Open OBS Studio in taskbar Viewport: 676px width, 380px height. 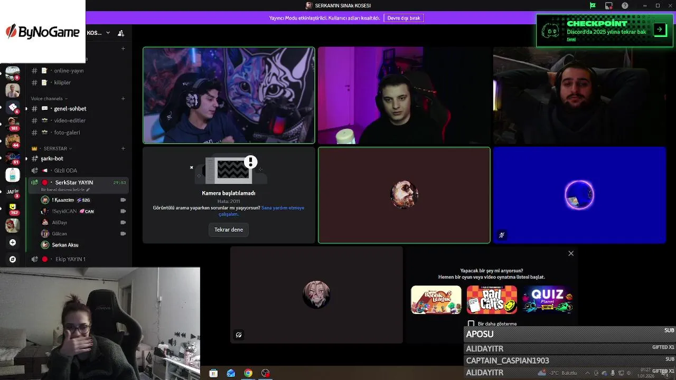pyautogui.click(x=266, y=373)
